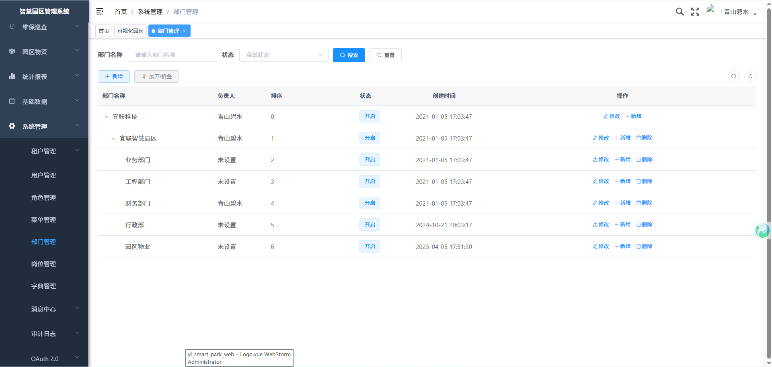Focus the 部门名称 input field
Viewport: 772px width, 367px height.
click(x=172, y=55)
